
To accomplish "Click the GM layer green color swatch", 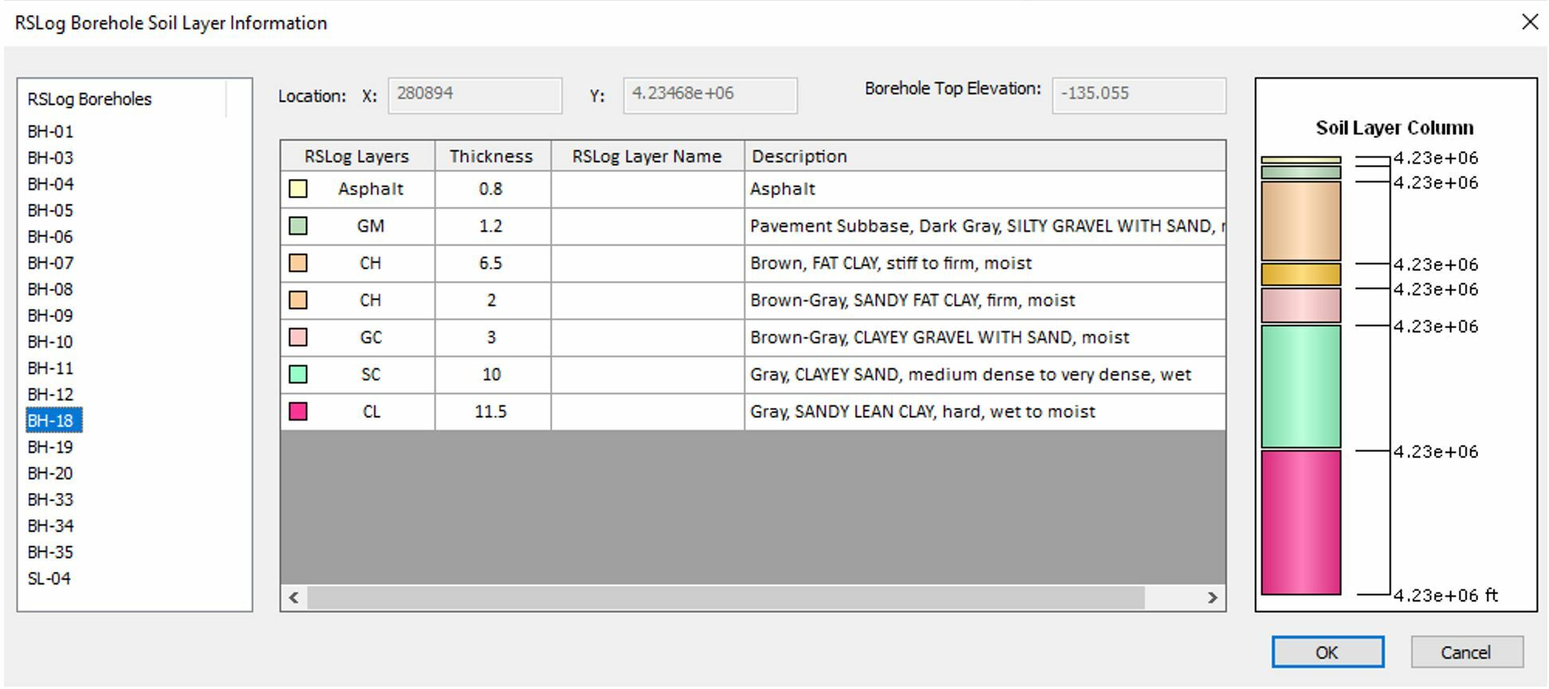I will click(298, 226).
